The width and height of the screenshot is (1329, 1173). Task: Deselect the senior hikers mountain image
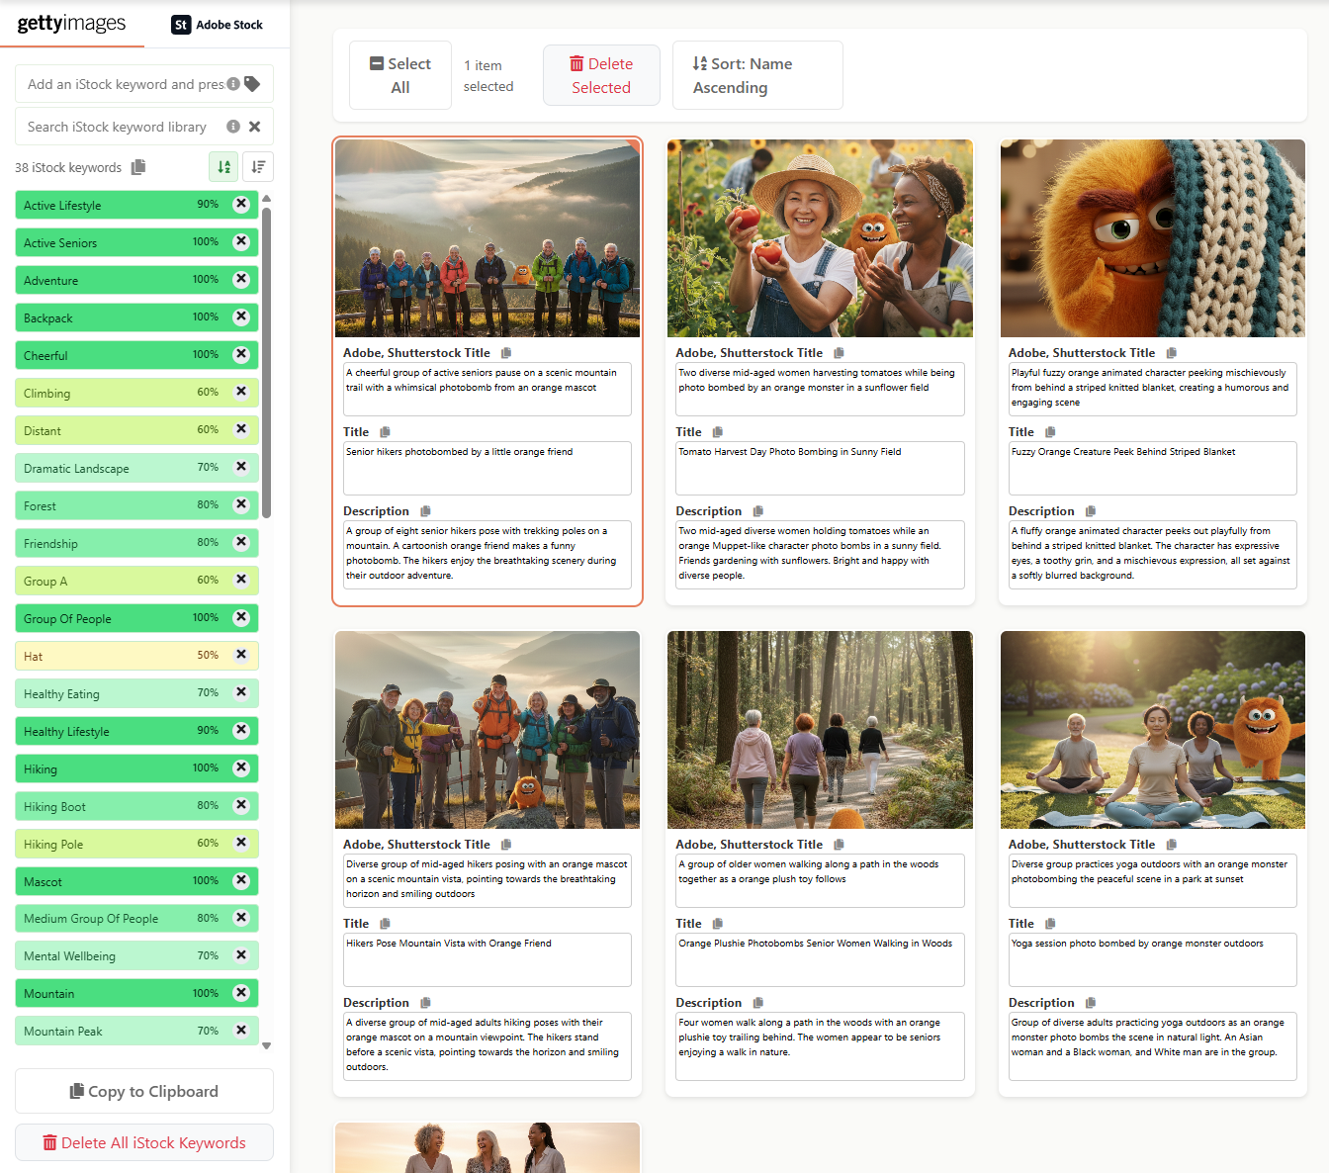[x=487, y=238]
